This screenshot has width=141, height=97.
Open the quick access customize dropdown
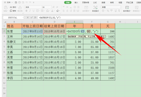34,3
